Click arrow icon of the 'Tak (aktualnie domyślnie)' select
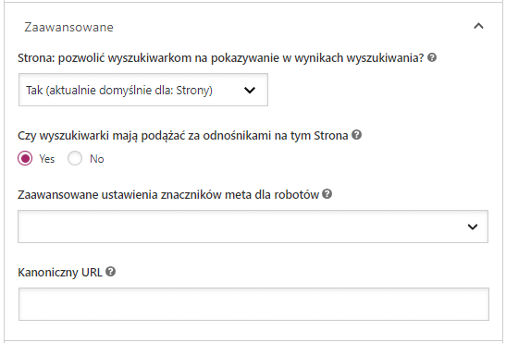The width and height of the screenshot is (506, 343). (250, 90)
